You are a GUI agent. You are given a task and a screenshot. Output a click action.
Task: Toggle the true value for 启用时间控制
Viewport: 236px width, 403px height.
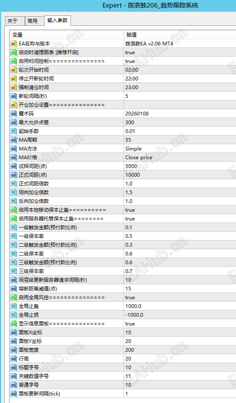tap(130, 61)
